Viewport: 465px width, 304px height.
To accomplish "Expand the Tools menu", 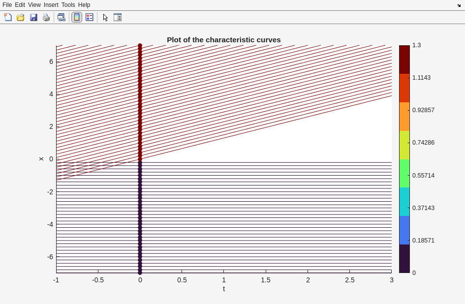I will (x=68, y=5).
